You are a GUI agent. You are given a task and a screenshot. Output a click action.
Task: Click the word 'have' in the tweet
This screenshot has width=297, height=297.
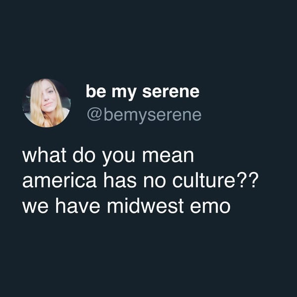pos(77,205)
